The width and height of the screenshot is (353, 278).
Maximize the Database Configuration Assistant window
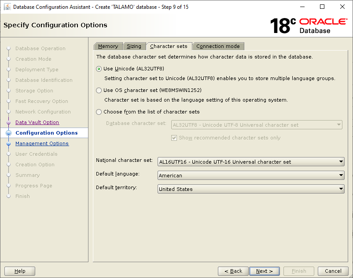coord(322,7)
